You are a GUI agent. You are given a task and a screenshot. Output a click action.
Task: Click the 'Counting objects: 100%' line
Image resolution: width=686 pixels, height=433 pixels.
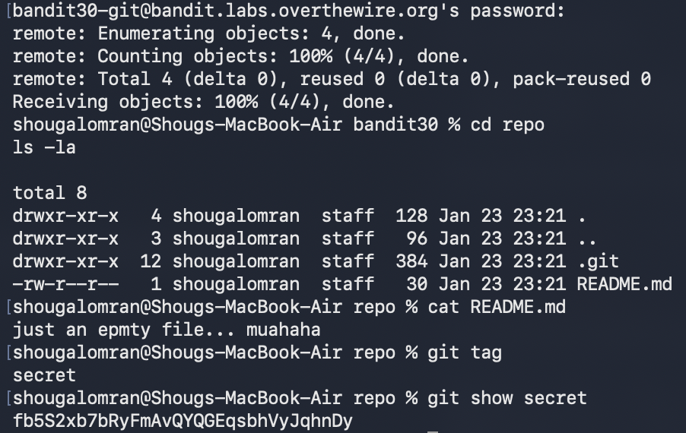point(240,56)
